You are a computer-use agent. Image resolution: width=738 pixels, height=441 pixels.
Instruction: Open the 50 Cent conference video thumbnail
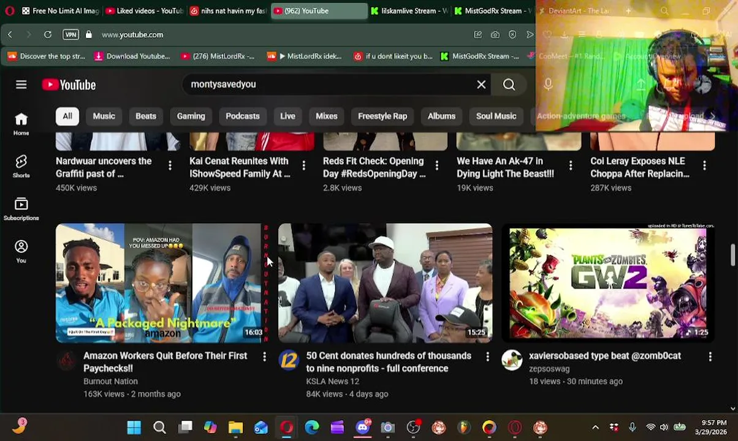[385, 283]
